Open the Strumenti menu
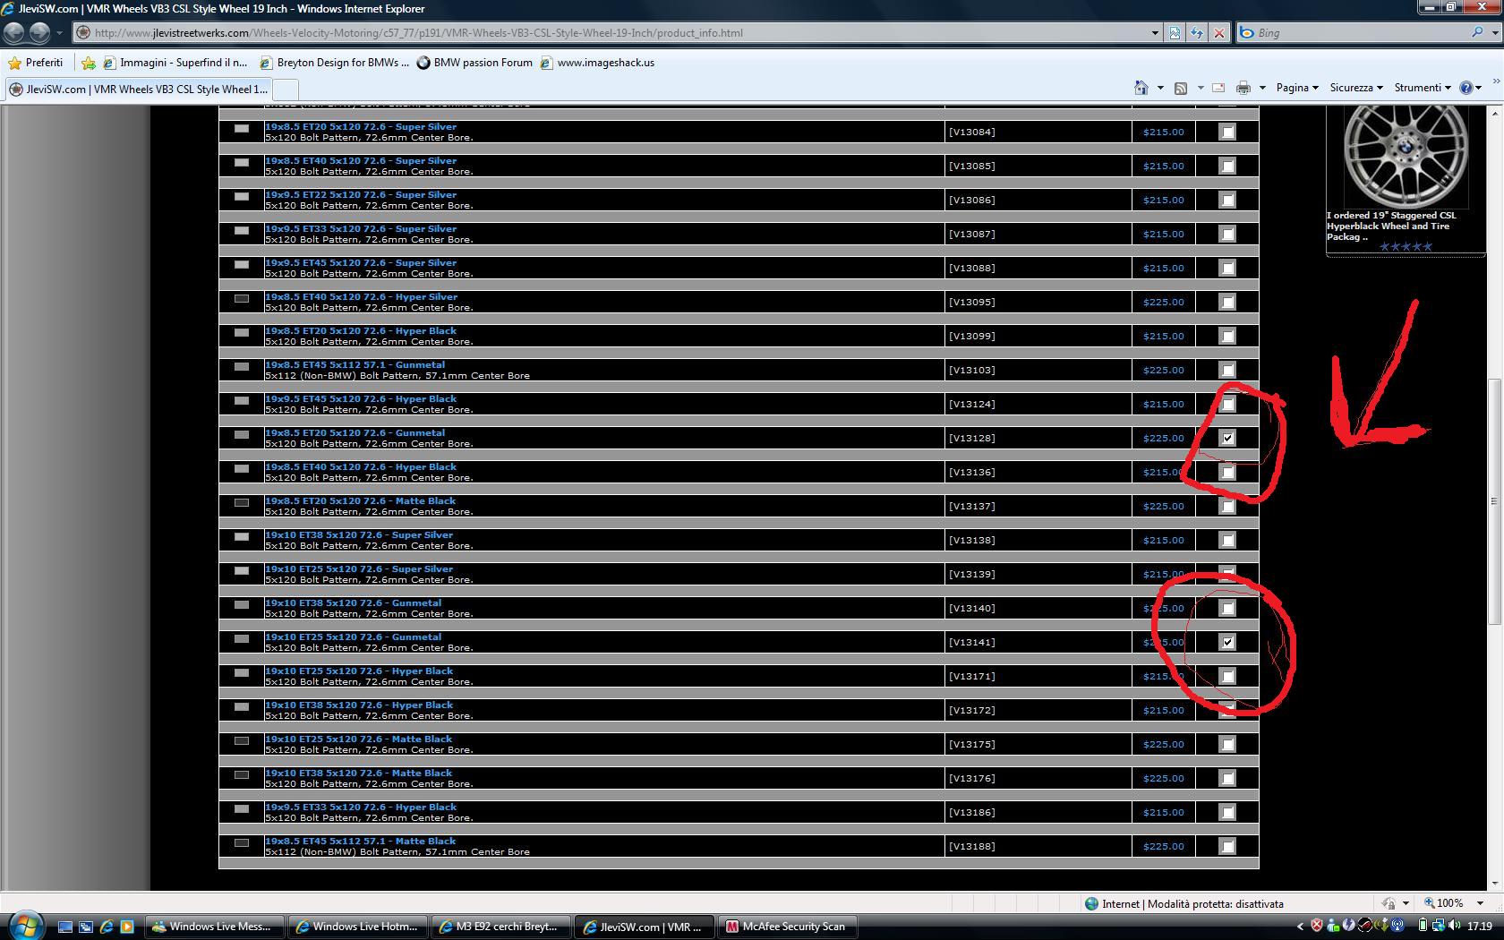The width and height of the screenshot is (1504, 940). pyautogui.click(x=1422, y=88)
